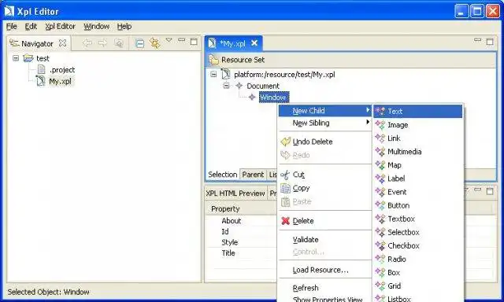Screen dimensions: 504x302
Task: Add new Text child element
Action: (x=418, y=112)
